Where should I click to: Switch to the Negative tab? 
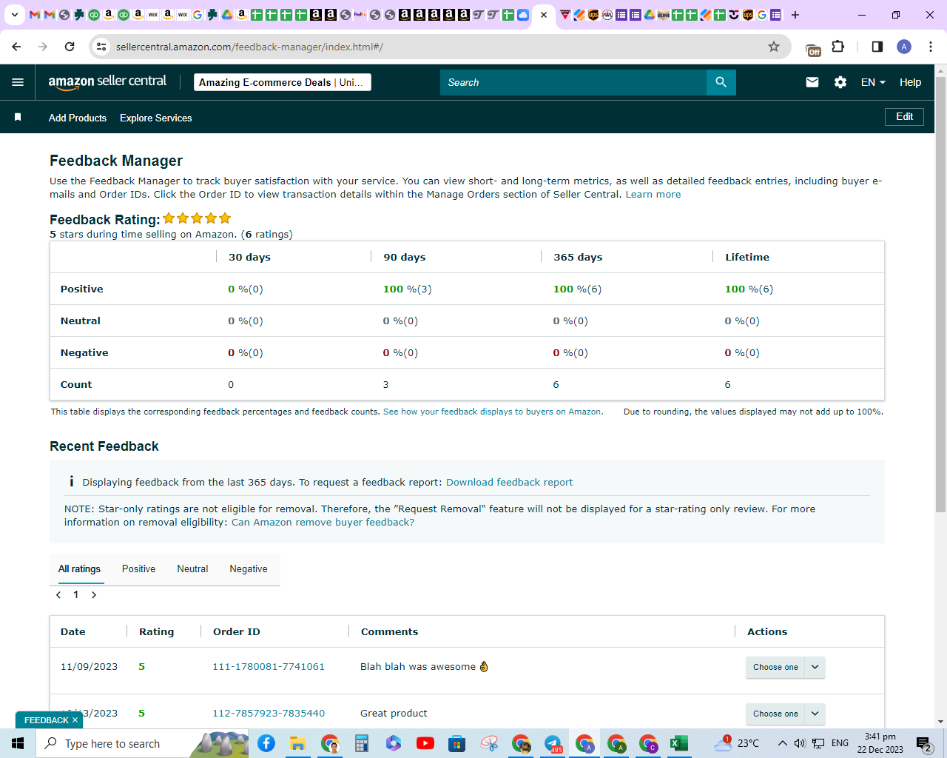249,568
